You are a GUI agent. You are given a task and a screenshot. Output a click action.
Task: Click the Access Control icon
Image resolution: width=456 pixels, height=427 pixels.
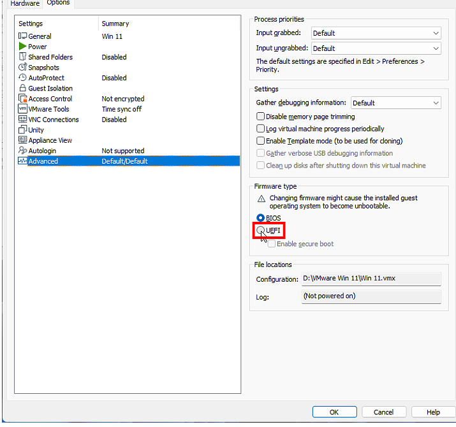click(x=22, y=99)
